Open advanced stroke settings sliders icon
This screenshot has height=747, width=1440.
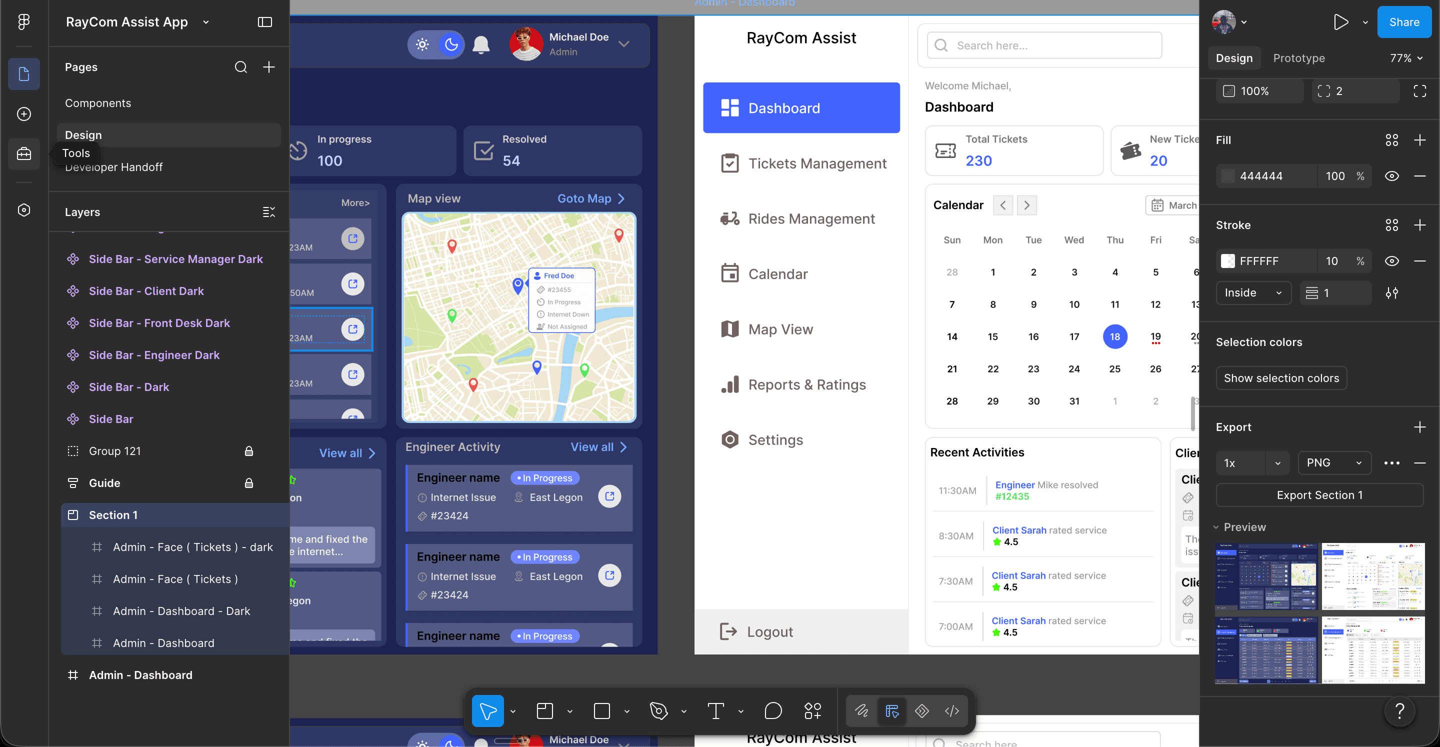pos(1391,293)
